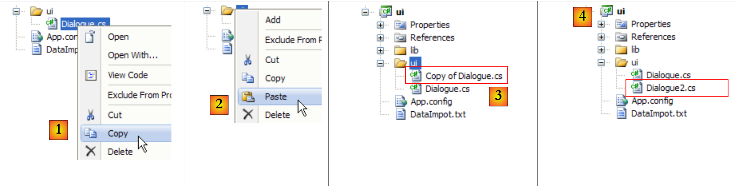
Task: Collapse the ui folder containing Copy of Dialogue.cs
Action: [380, 63]
